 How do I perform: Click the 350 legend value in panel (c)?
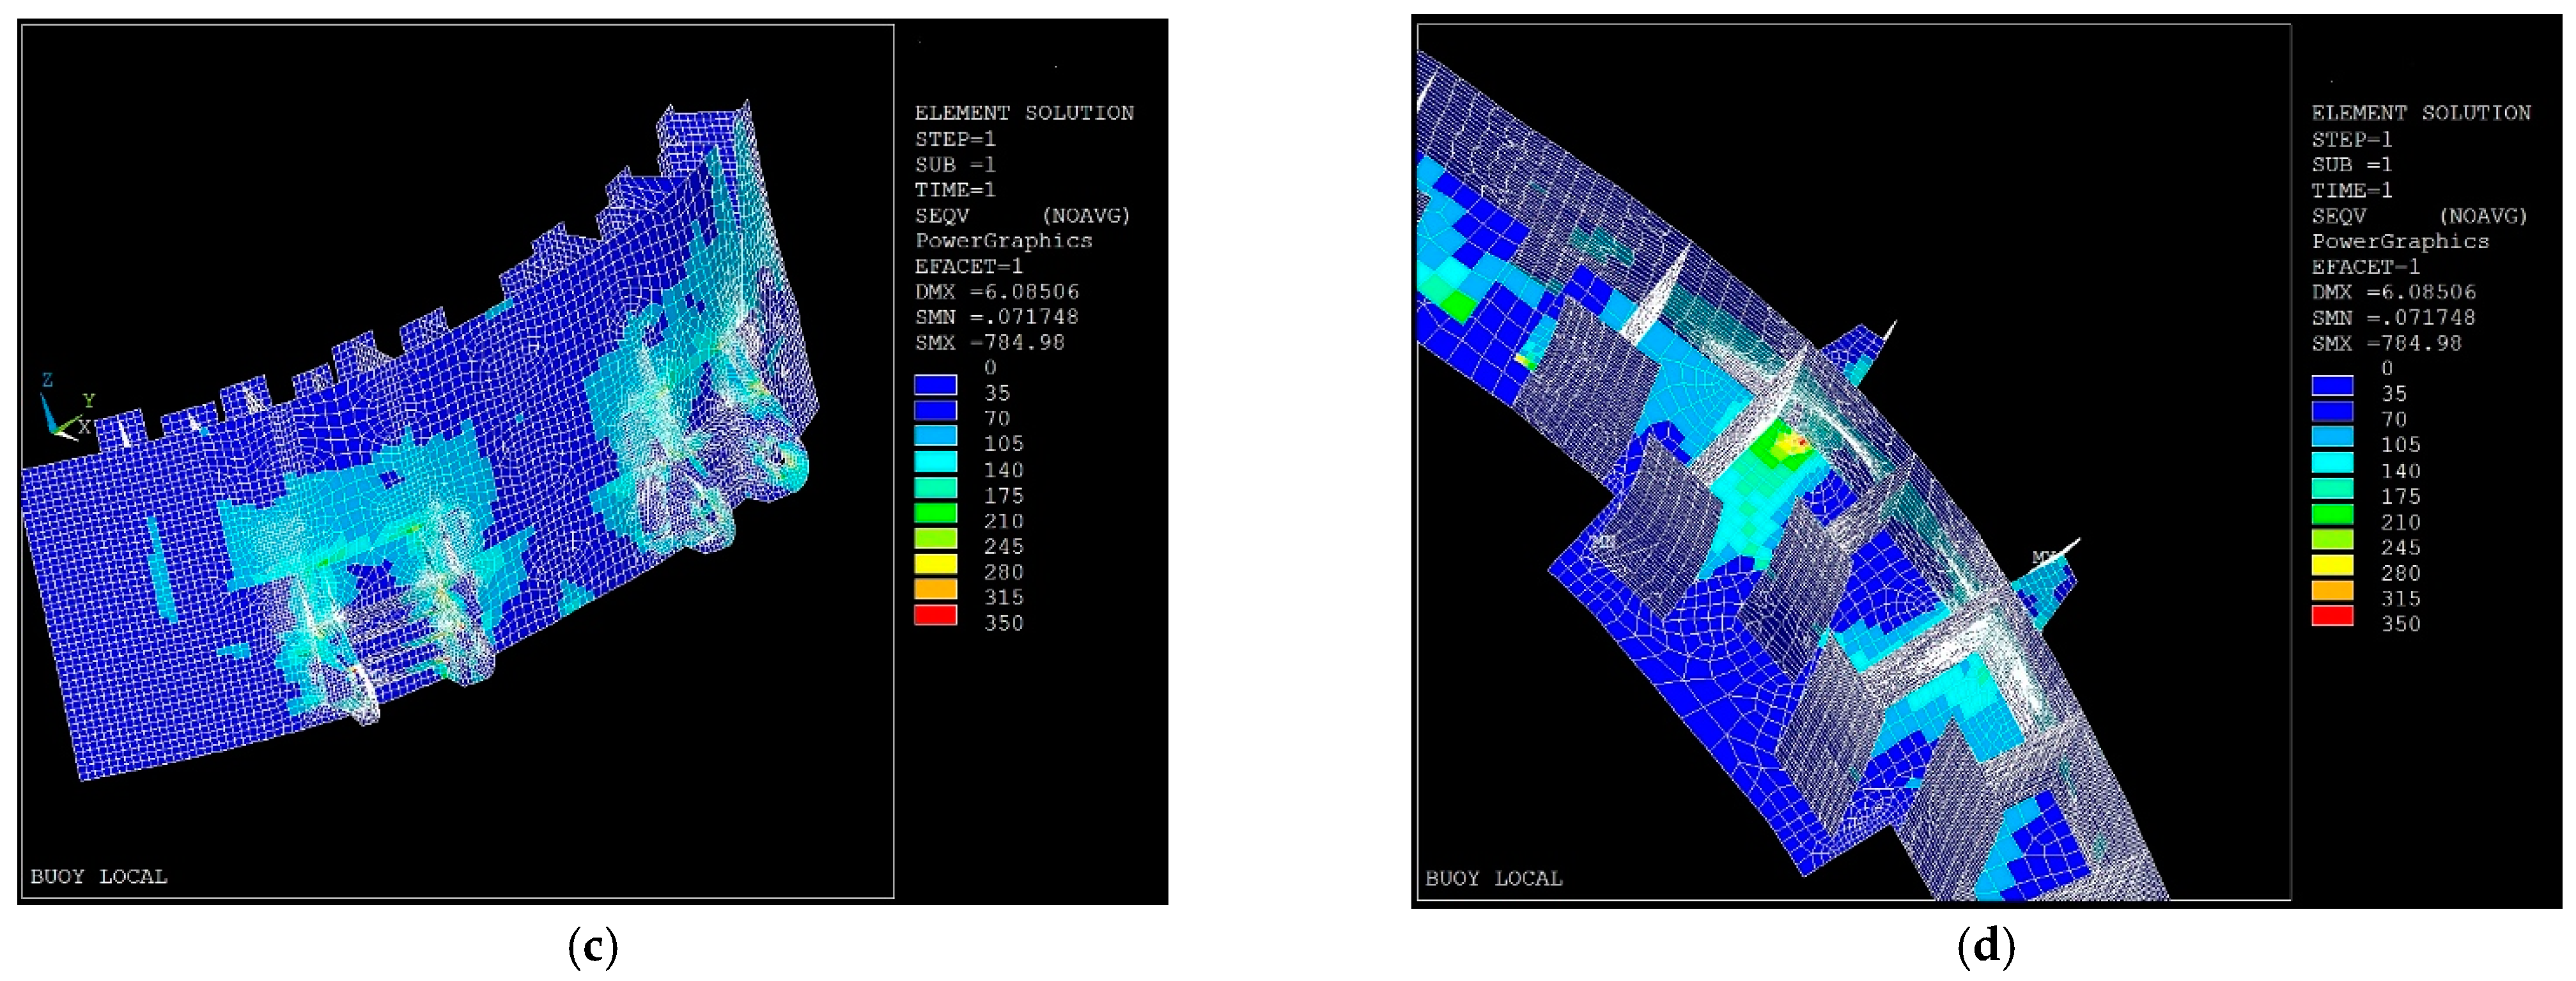tap(1003, 623)
